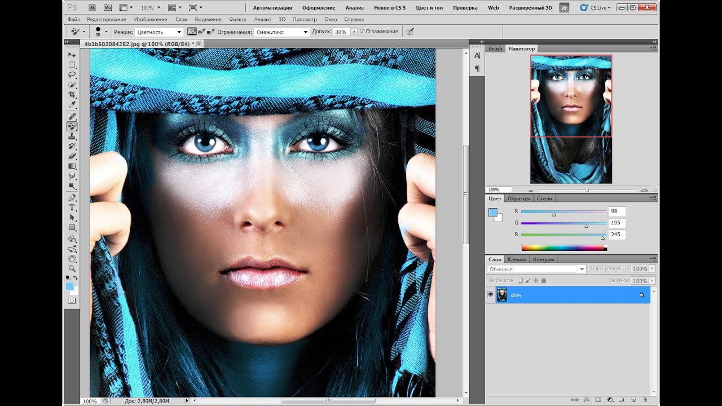Choose the Type (T) tool

click(x=72, y=208)
